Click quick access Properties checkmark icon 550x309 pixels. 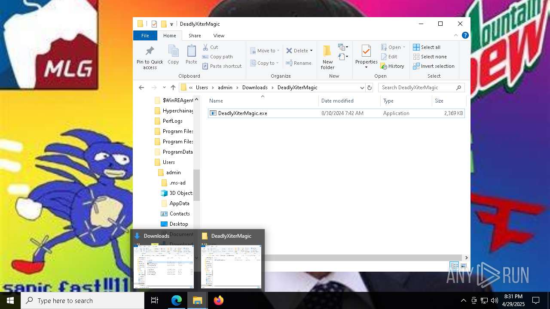click(154, 24)
